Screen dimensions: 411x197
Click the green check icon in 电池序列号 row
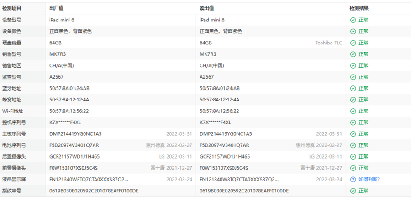353,145
